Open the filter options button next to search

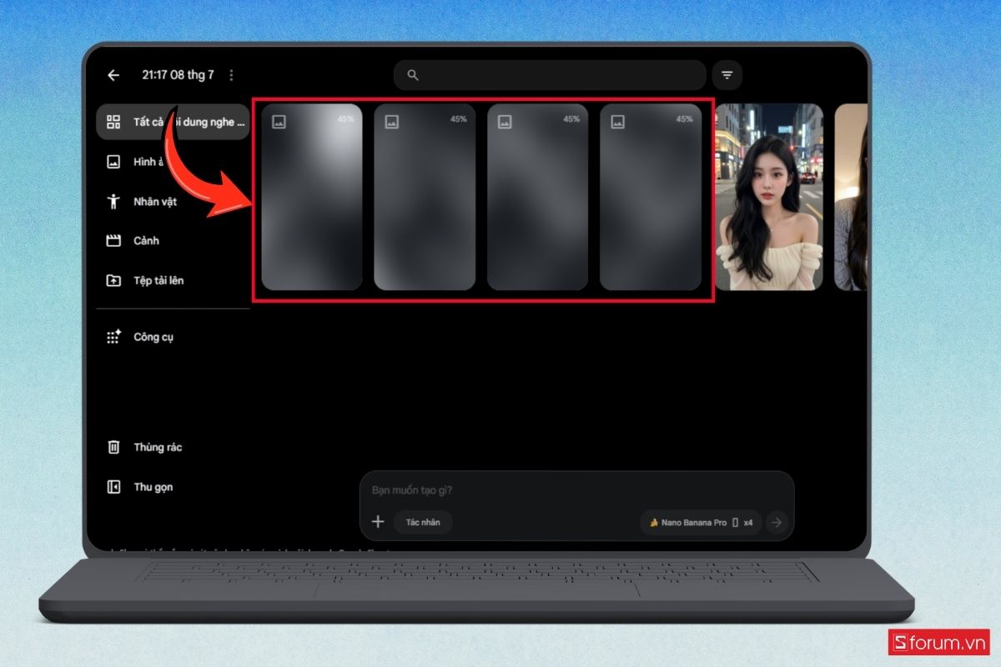[x=727, y=75]
